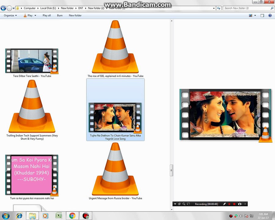Open Internet Explorer from taskbar
The height and width of the screenshot is (220, 275).
click(x=19, y=216)
